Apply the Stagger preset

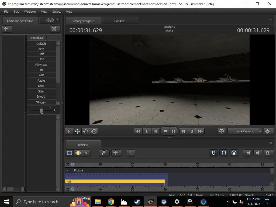(41, 102)
